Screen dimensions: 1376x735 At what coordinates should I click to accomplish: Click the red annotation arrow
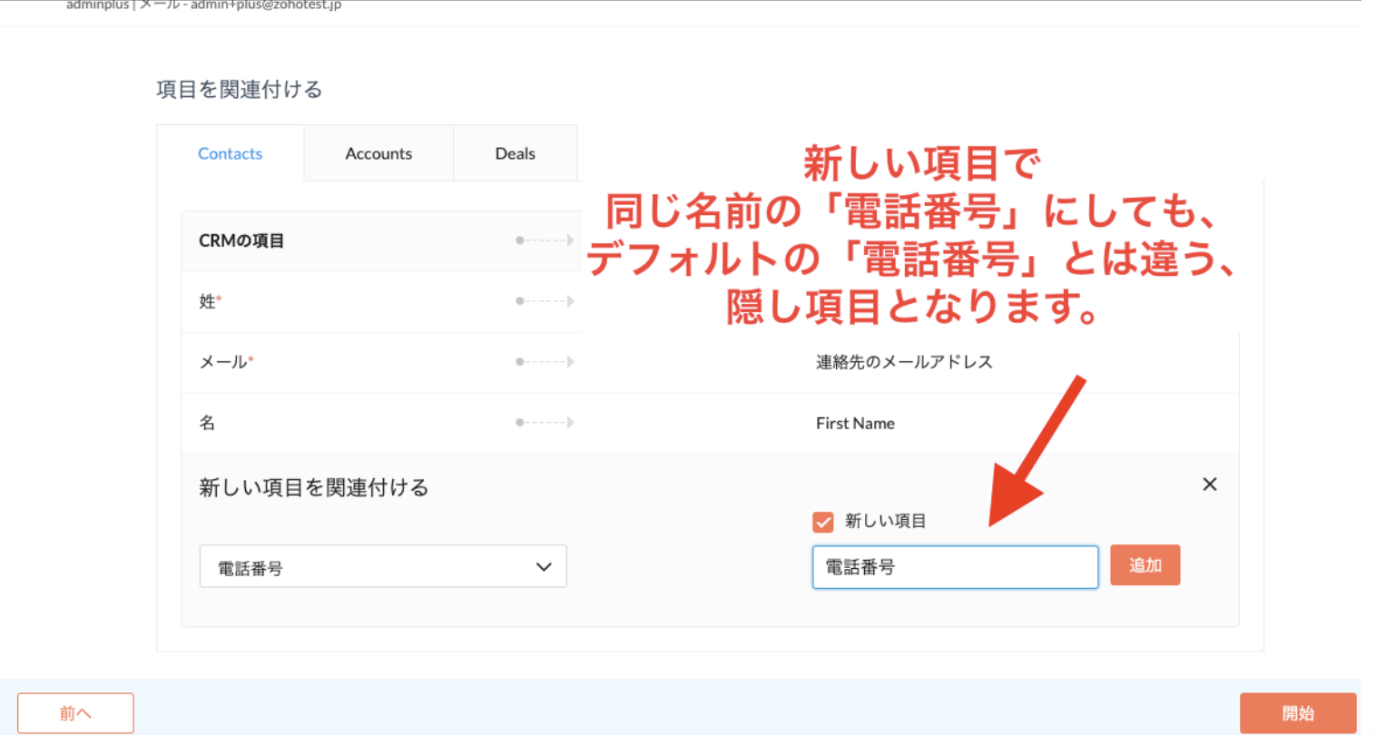pyautogui.click(x=1035, y=454)
